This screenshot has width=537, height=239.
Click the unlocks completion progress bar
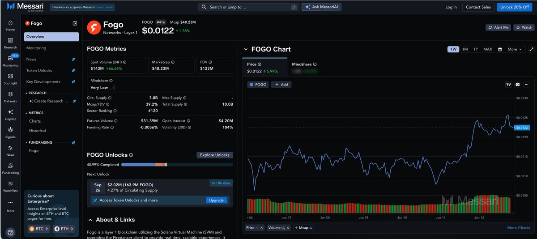click(x=177, y=165)
